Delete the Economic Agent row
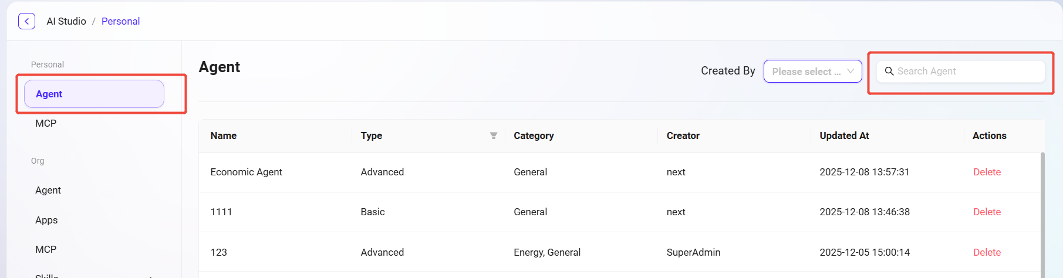Screen dimensions: 1063x278 point(987,172)
